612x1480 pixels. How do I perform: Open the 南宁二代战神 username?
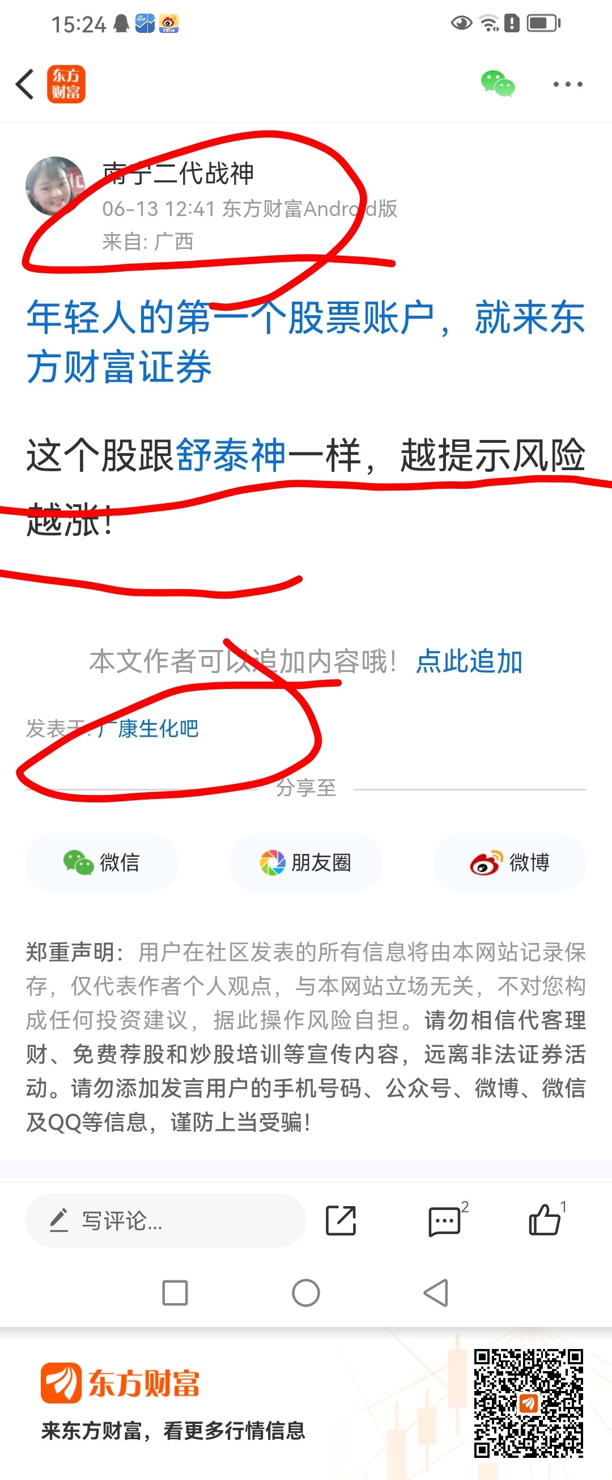[178, 173]
